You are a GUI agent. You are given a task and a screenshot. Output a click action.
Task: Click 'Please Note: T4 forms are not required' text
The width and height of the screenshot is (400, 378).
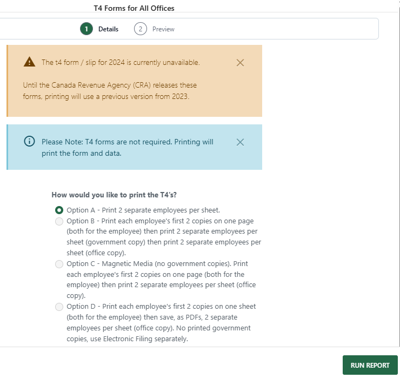[107, 142]
